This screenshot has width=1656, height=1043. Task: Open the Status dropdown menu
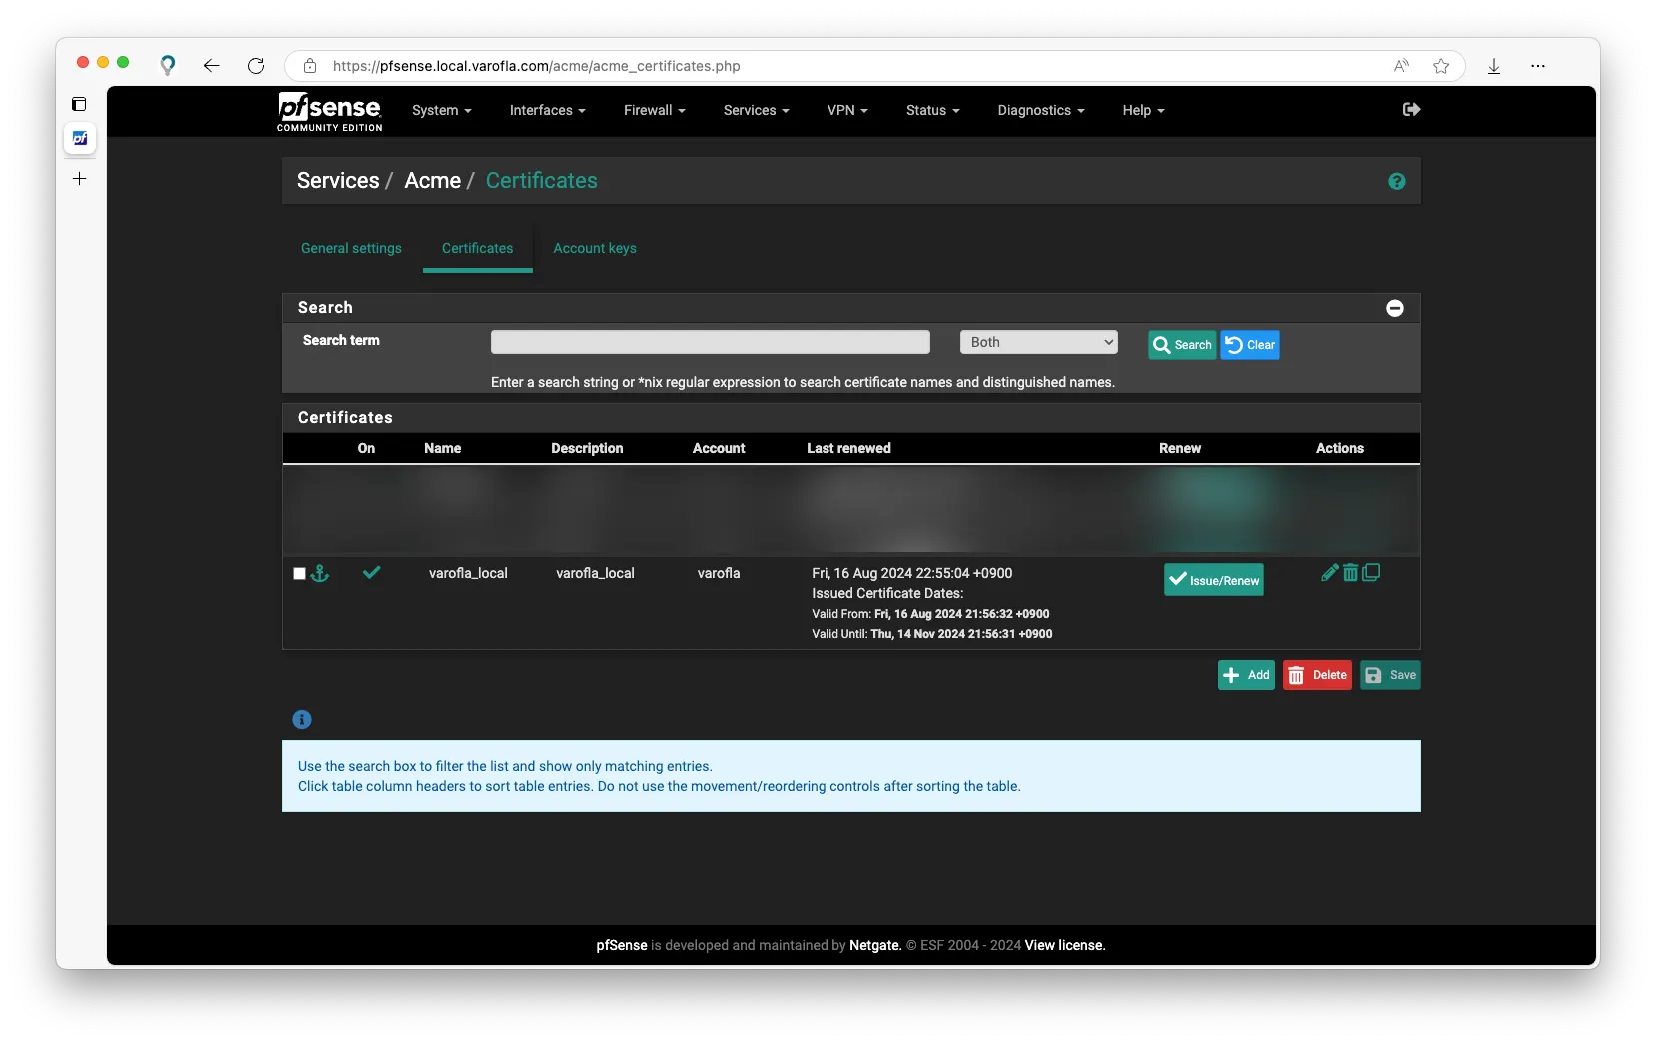tap(932, 110)
